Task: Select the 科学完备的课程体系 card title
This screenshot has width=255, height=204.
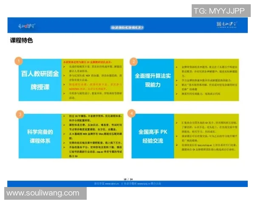Action: click(40, 136)
